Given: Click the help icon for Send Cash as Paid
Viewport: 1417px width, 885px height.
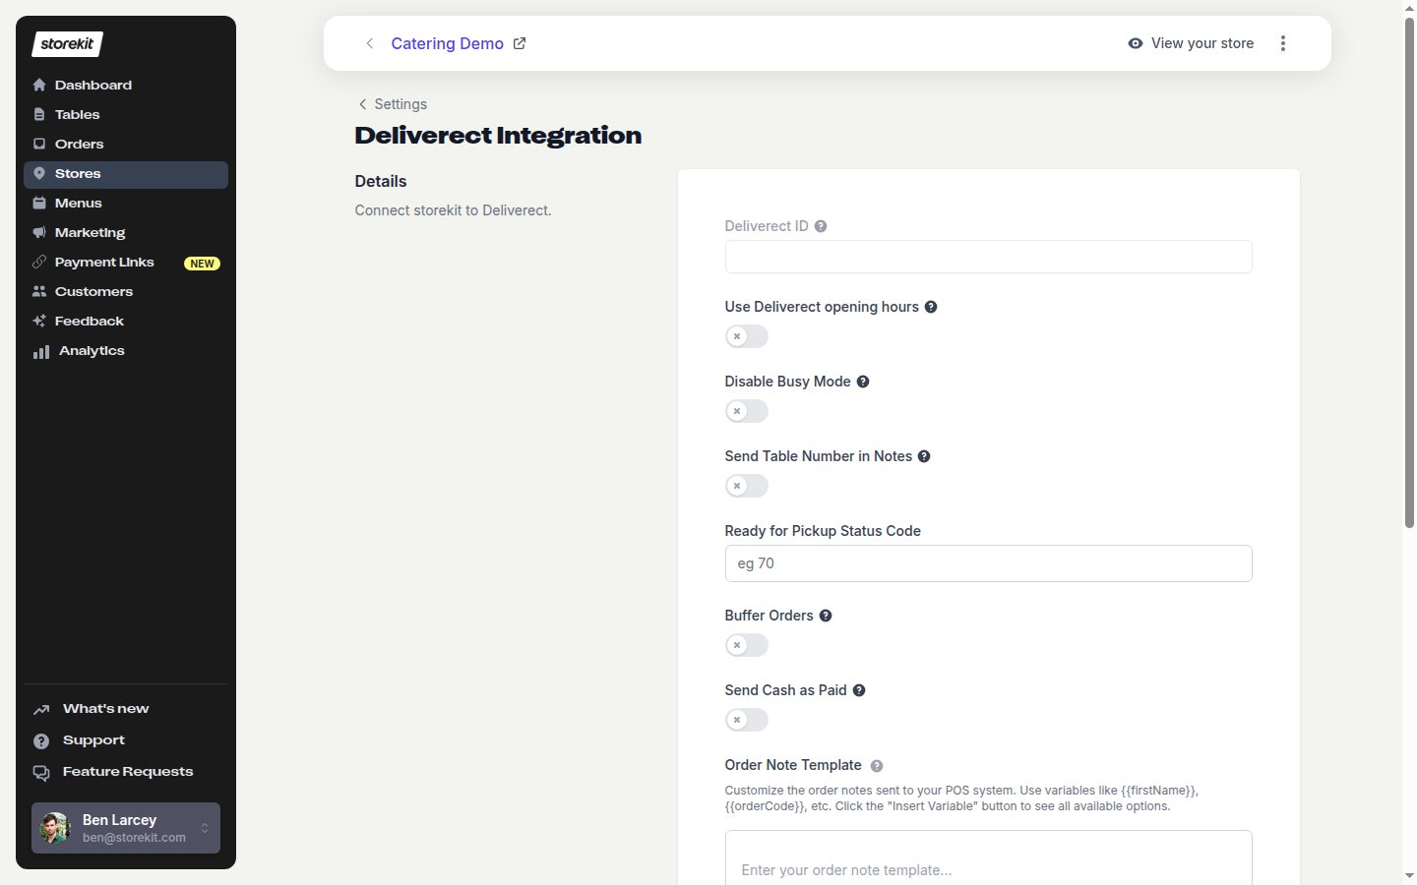Looking at the screenshot, I should click(x=859, y=690).
